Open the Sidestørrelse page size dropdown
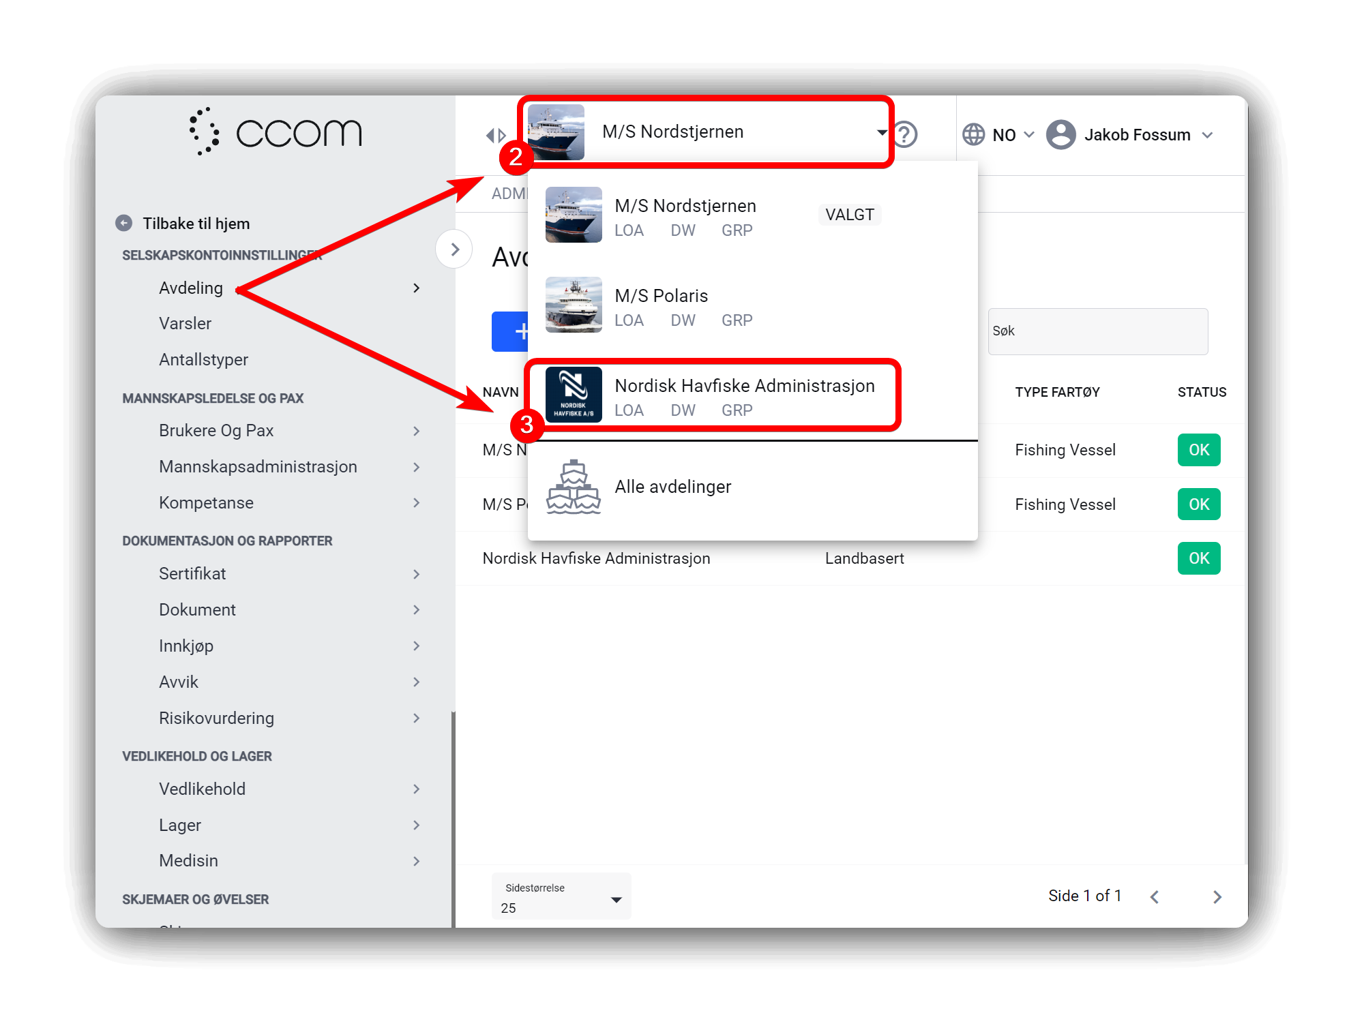The width and height of the screenshot is (1351, 1030). pos(561,897)
